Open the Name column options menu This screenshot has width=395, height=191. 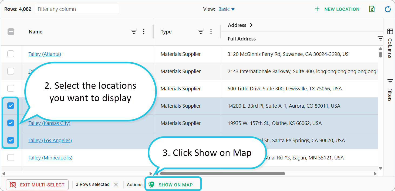144,32
